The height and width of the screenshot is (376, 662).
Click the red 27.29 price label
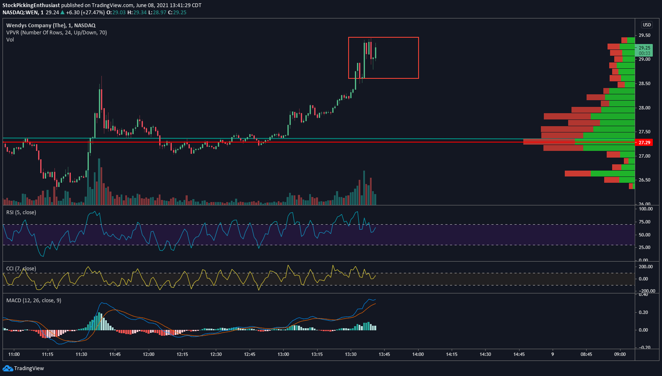click(644, 143)
